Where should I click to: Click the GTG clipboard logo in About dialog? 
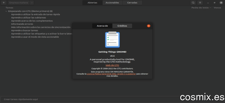(x=112, y=40)
